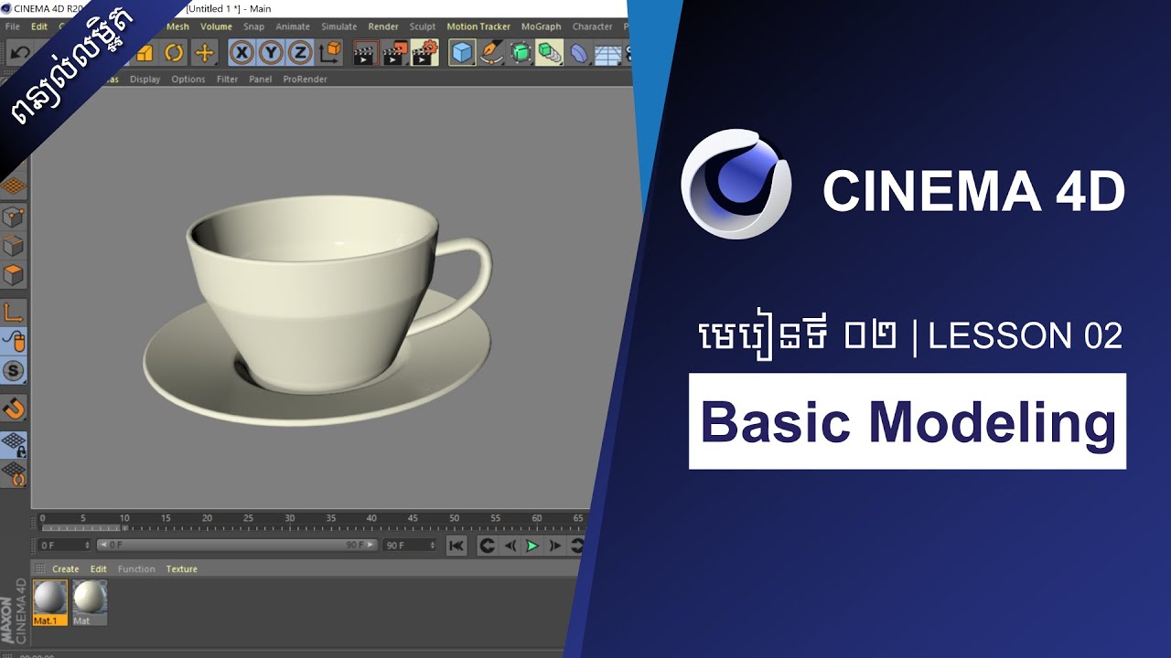Add a Cube primitive object
1171x658 pixels.
(462, 53)
